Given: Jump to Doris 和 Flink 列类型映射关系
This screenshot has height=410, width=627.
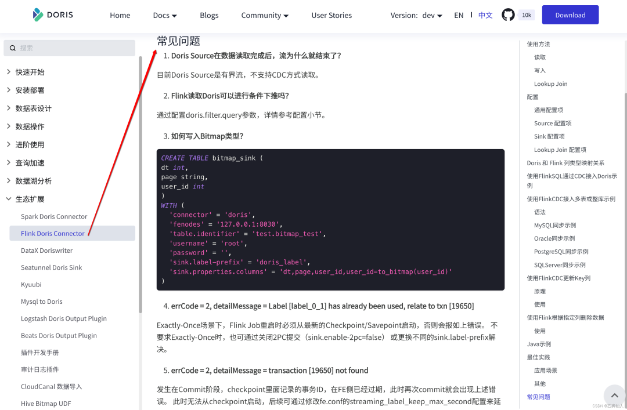Looking at the screenshot, I should point(565,163).
